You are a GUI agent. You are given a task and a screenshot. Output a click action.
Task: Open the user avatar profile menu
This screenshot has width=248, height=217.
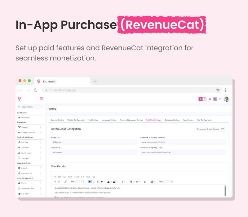pyautogui.click(x=226, y=99)
